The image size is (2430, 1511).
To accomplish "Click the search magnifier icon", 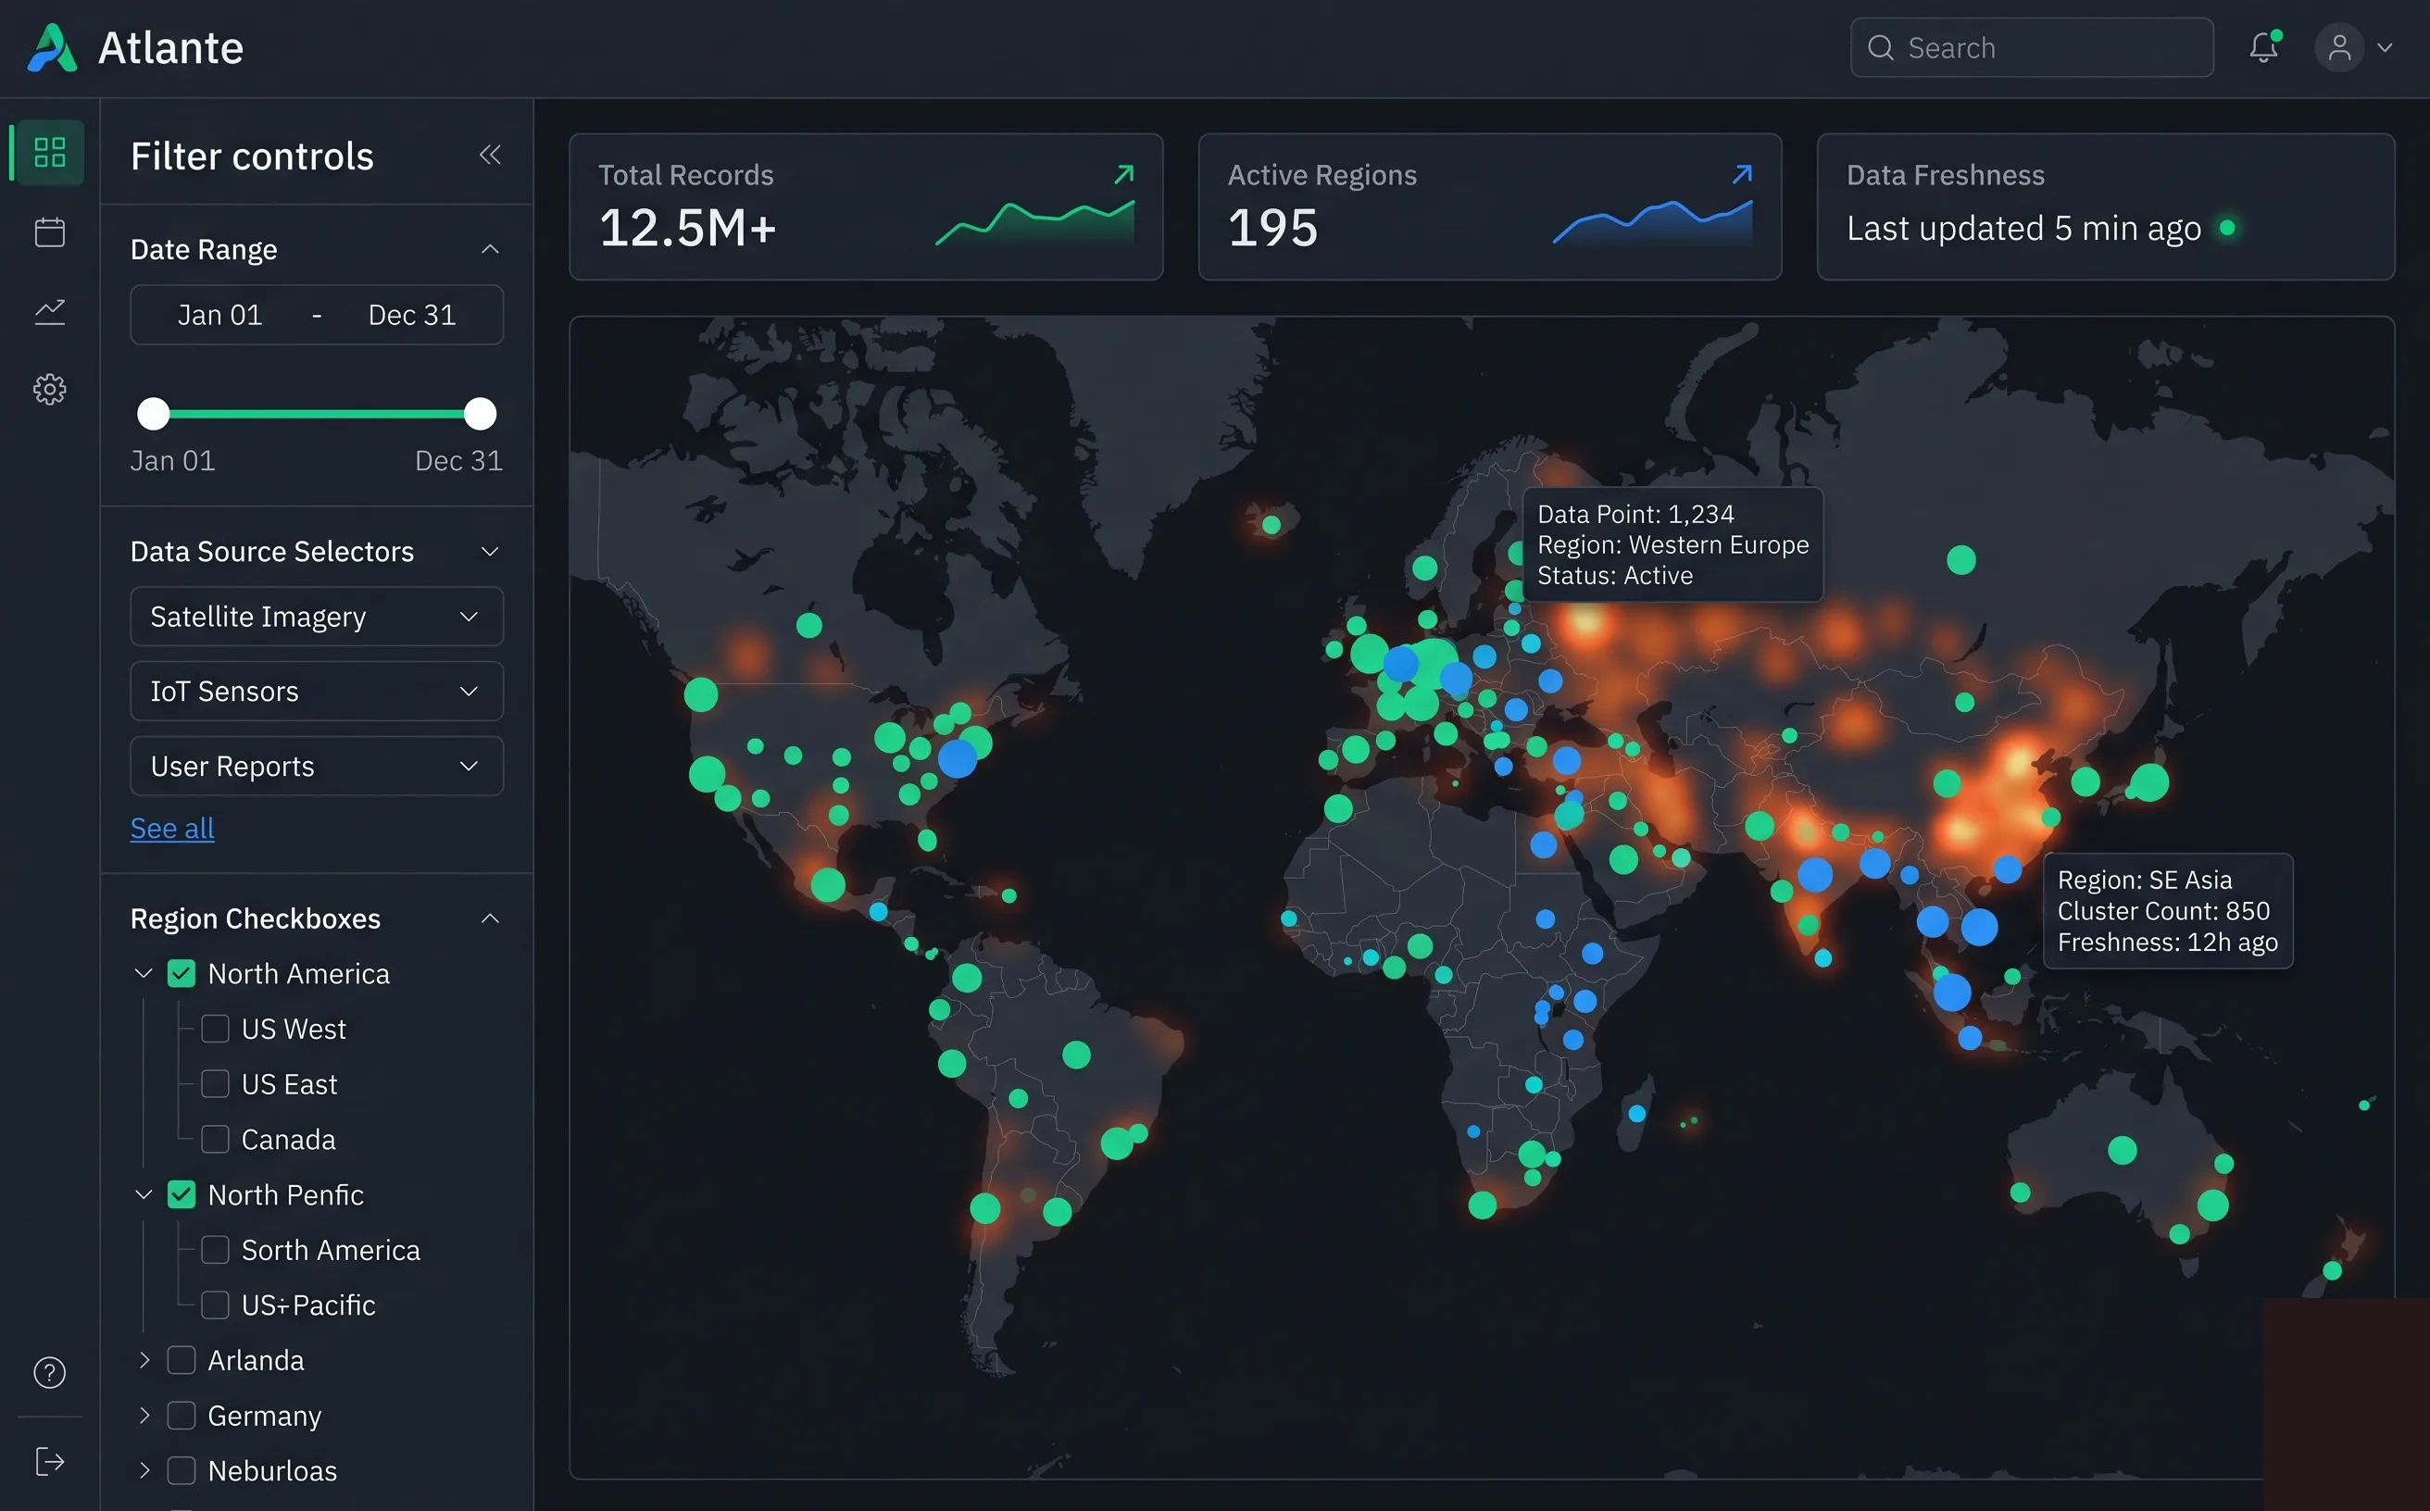I will 1880,48.
